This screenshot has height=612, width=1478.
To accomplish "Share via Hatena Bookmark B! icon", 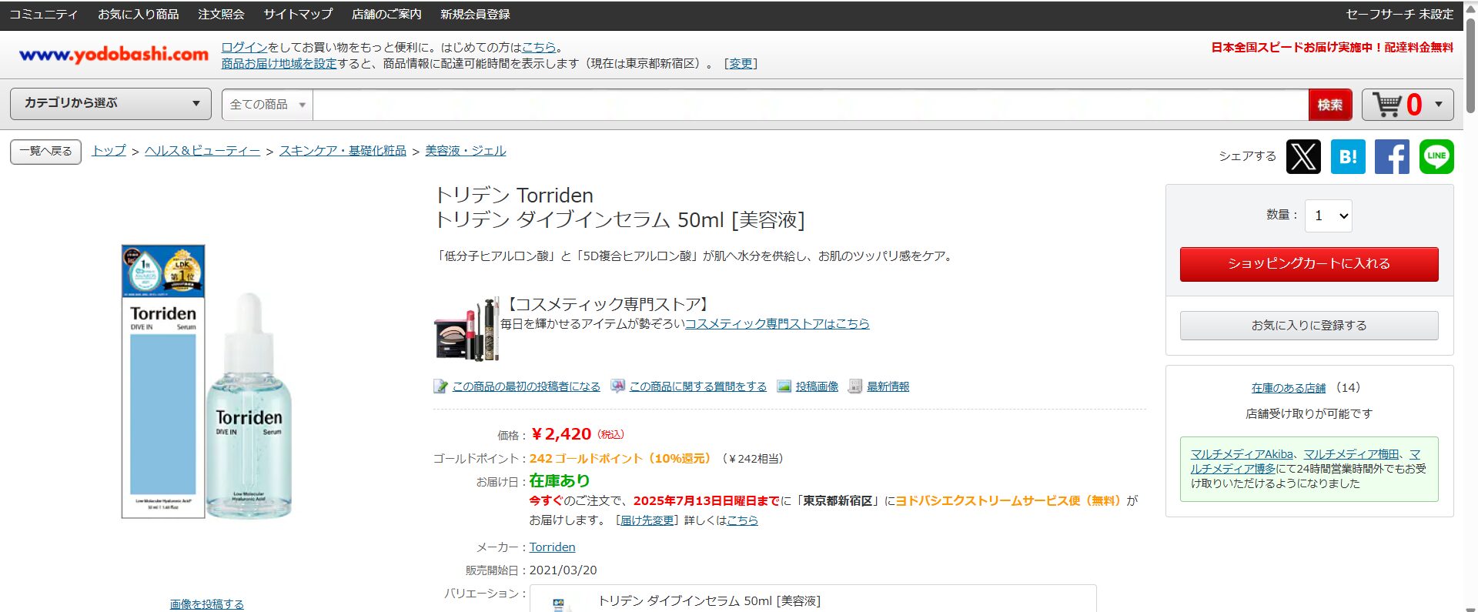I will 1348,156.
